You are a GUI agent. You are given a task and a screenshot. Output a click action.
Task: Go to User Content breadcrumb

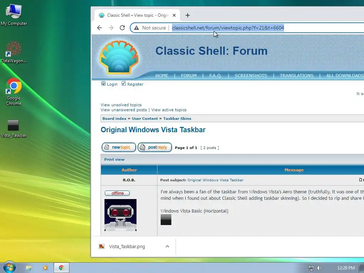(145, 119)
